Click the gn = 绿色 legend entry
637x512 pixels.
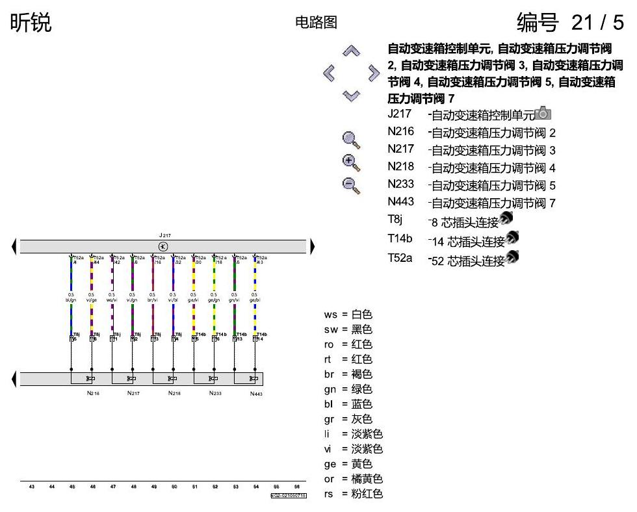(x=348, y=389)
